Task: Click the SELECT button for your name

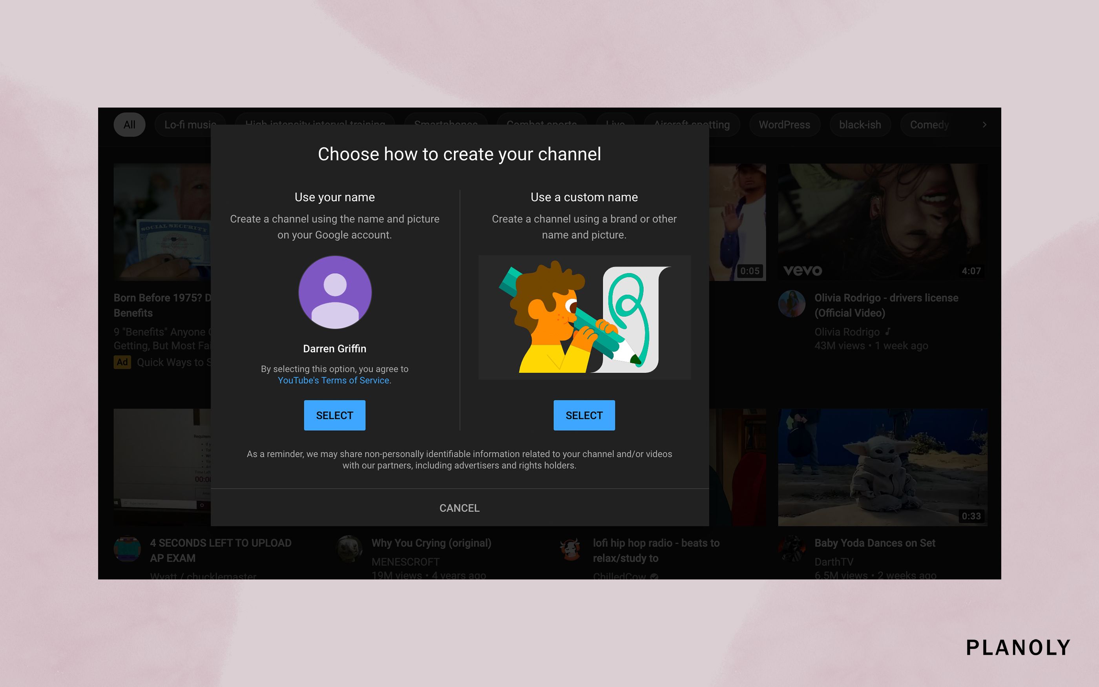Action: [334, 415]
